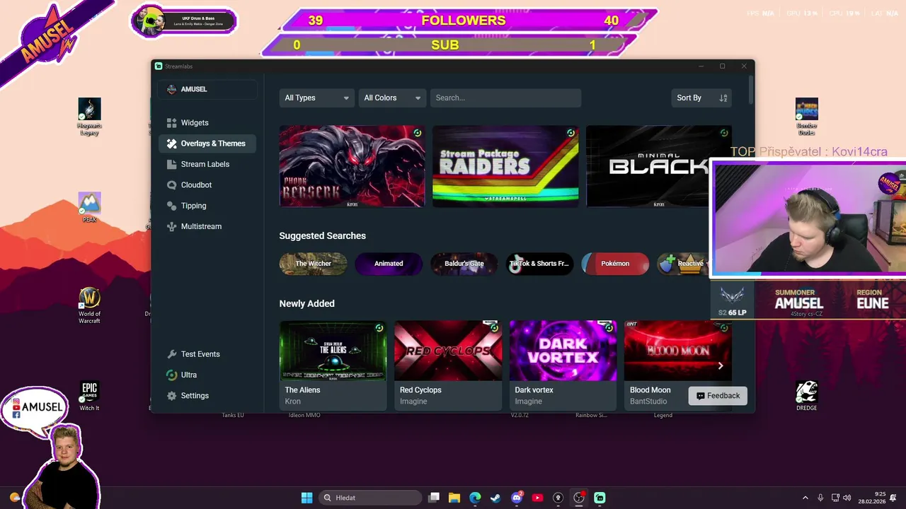This screenshot has width=906, height=509.
Task: Click the Ultra badge on The Aliens
Action: click(x=379, y=328)
